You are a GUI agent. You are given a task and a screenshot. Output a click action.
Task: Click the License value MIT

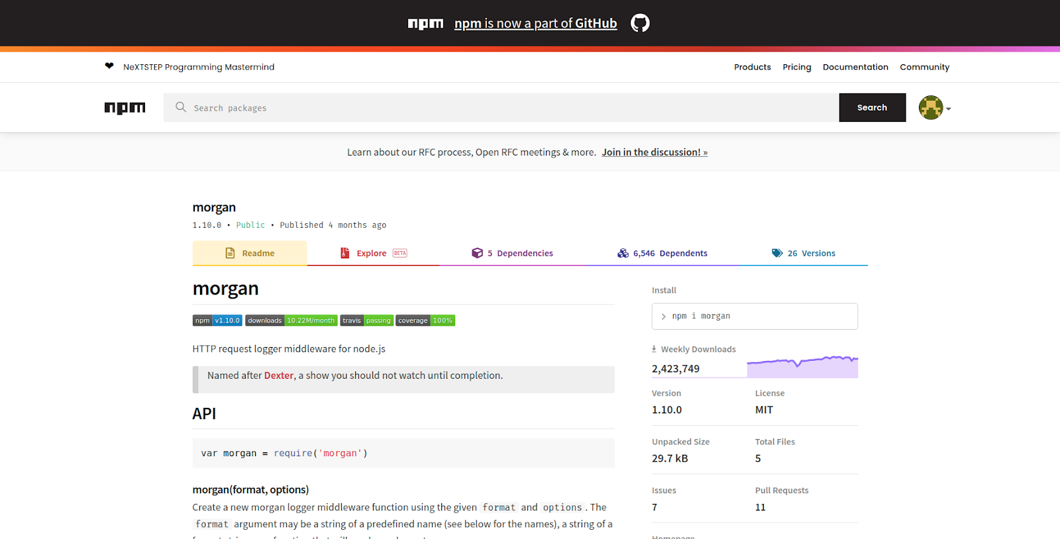click(x=764, y=410)
